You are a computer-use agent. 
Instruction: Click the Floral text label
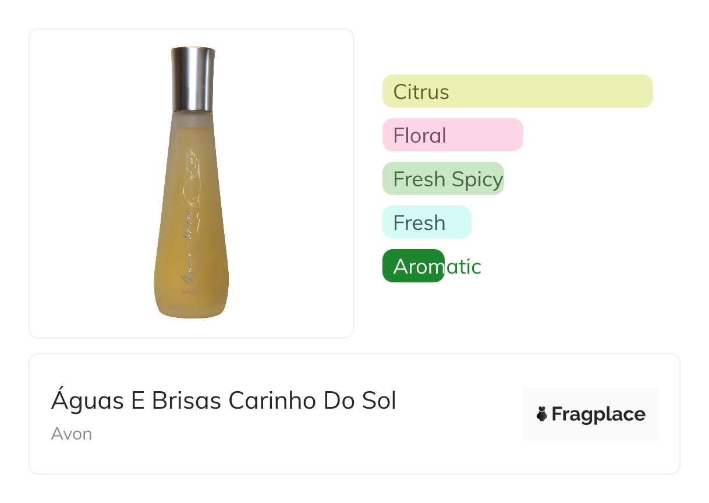[420, 136]
